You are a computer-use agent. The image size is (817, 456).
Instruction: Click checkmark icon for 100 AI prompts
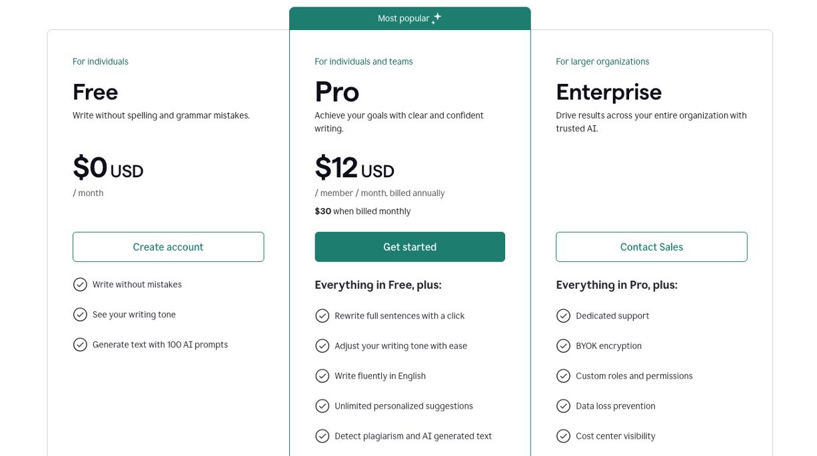click(x=80, y=345)
